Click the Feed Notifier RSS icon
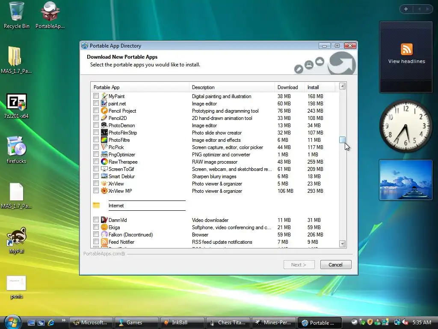 pyautogui.click(x=104, y=242)
